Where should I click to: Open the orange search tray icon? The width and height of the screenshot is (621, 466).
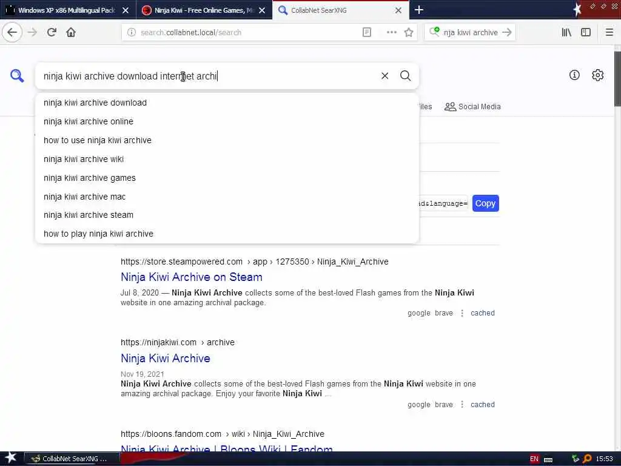pos(587,459)
